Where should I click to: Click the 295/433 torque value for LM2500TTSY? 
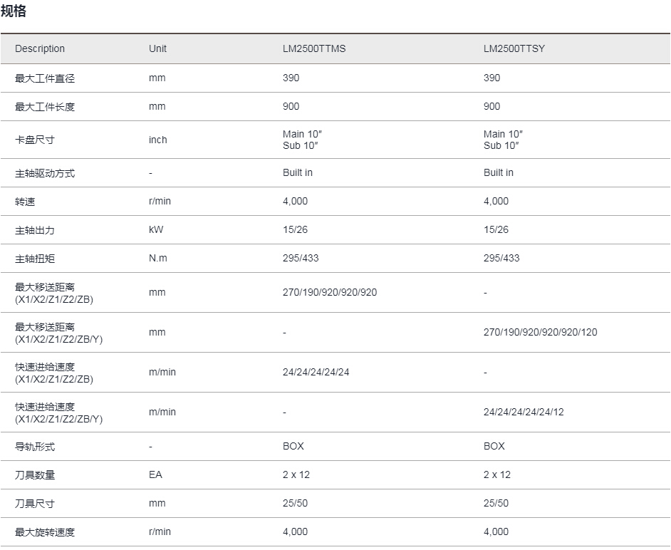501,258
